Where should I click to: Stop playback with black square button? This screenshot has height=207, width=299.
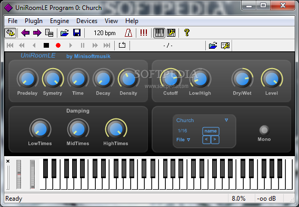click(x=46, y=46)
